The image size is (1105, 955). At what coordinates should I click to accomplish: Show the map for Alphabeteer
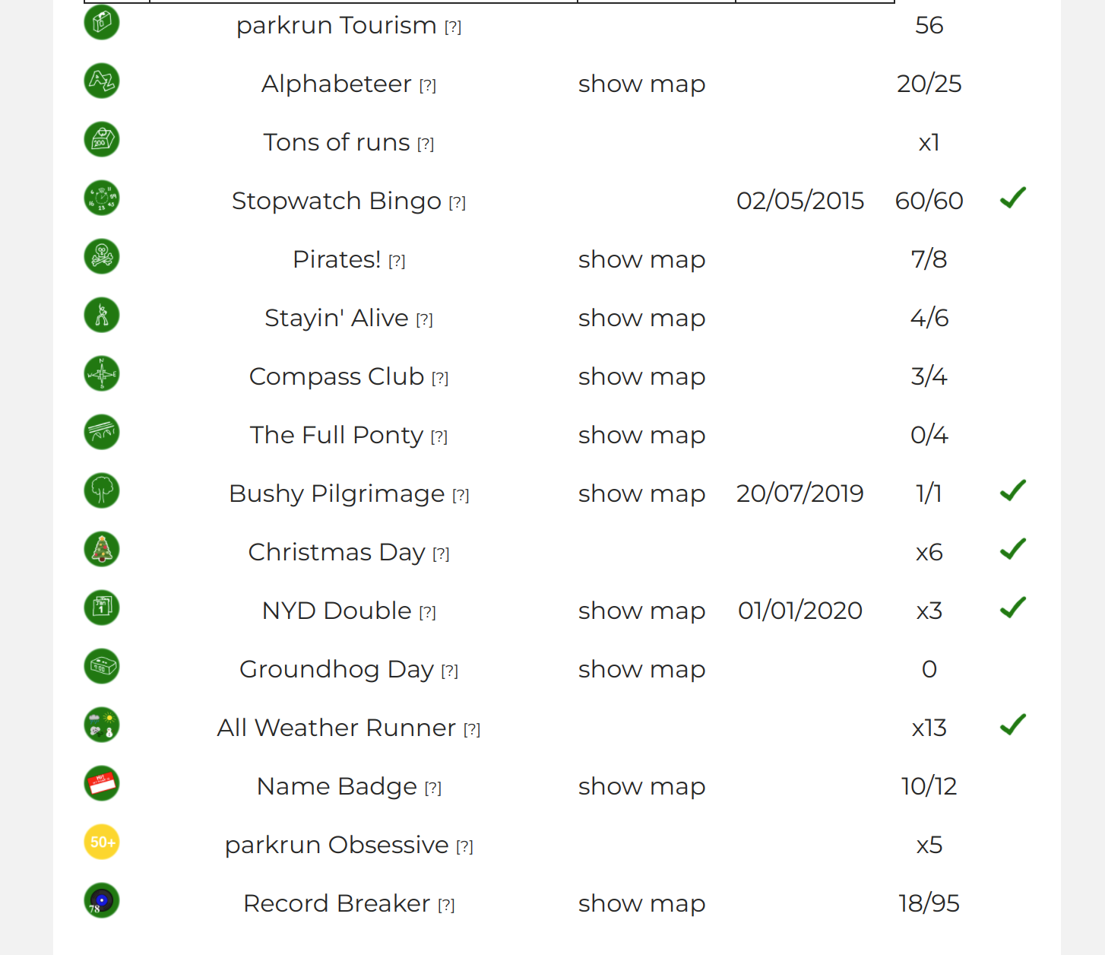pyautogui.click(x=641, y=84)
